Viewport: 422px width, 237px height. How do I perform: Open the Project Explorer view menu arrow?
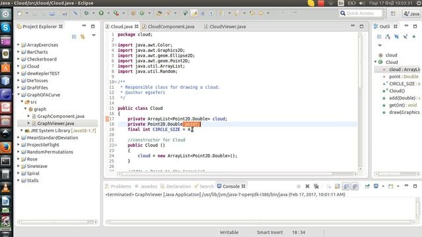point(94,35)
